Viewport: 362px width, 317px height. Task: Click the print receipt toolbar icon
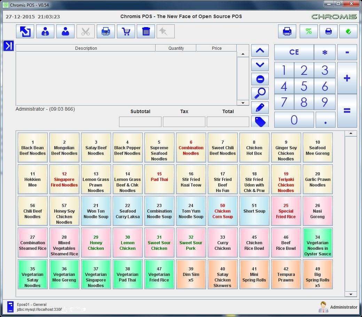pos(286,31)
